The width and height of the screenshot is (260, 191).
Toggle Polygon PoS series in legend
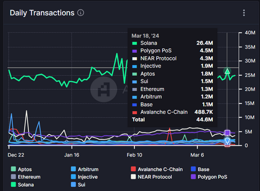[209, 177]
